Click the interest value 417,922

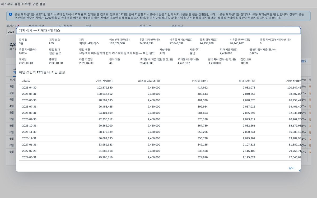pos(203,88)
